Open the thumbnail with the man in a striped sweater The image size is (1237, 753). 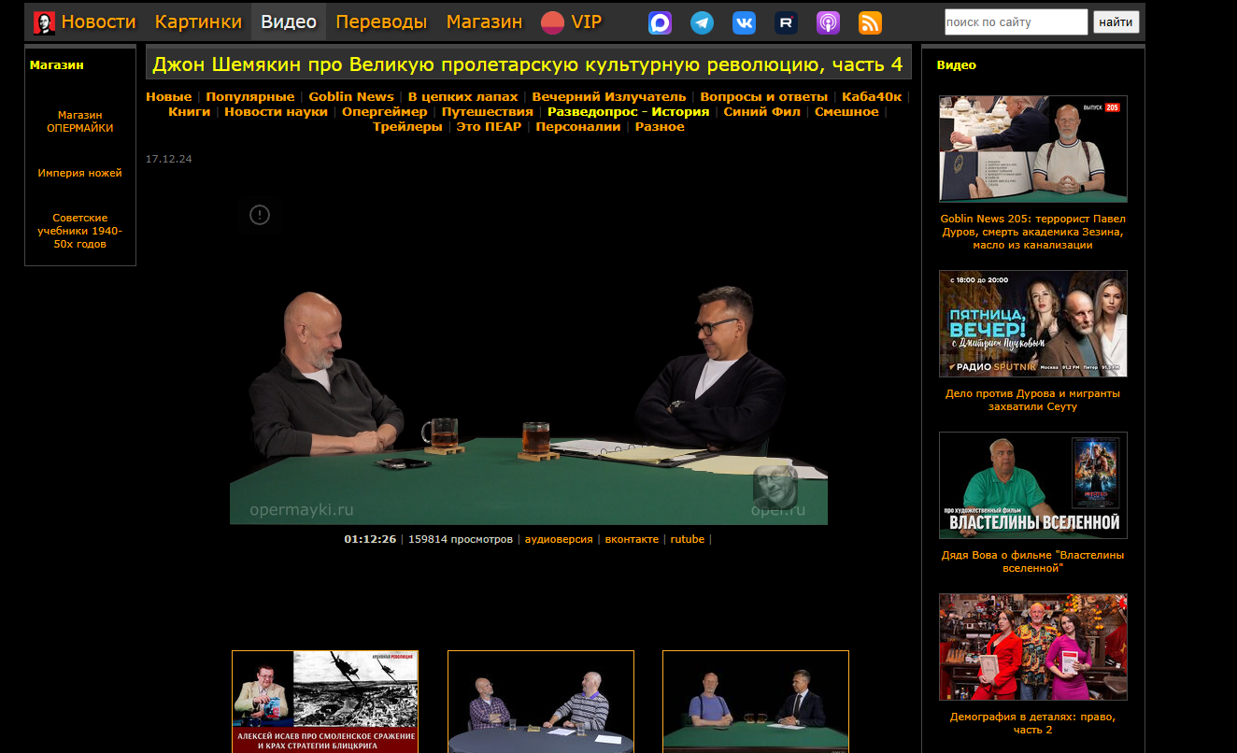pos(541,702)
